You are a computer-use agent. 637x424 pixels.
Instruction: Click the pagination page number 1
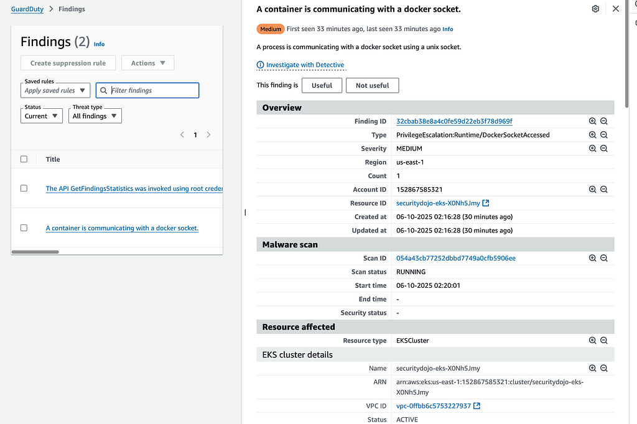(x=195, y=135)
